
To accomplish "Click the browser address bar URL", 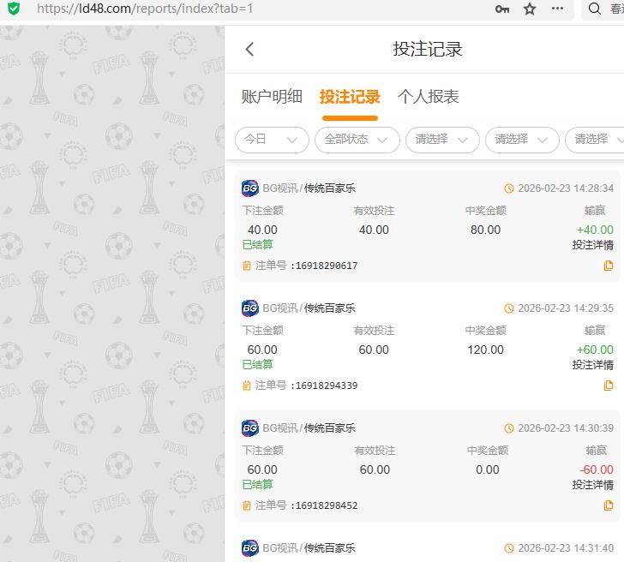I will click(x=145, y=9).
